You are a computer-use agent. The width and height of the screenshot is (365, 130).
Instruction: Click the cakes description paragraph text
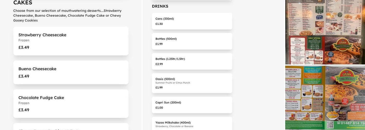(67, 15)
